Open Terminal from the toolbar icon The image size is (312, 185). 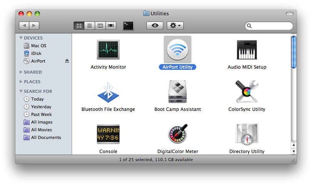128,26
